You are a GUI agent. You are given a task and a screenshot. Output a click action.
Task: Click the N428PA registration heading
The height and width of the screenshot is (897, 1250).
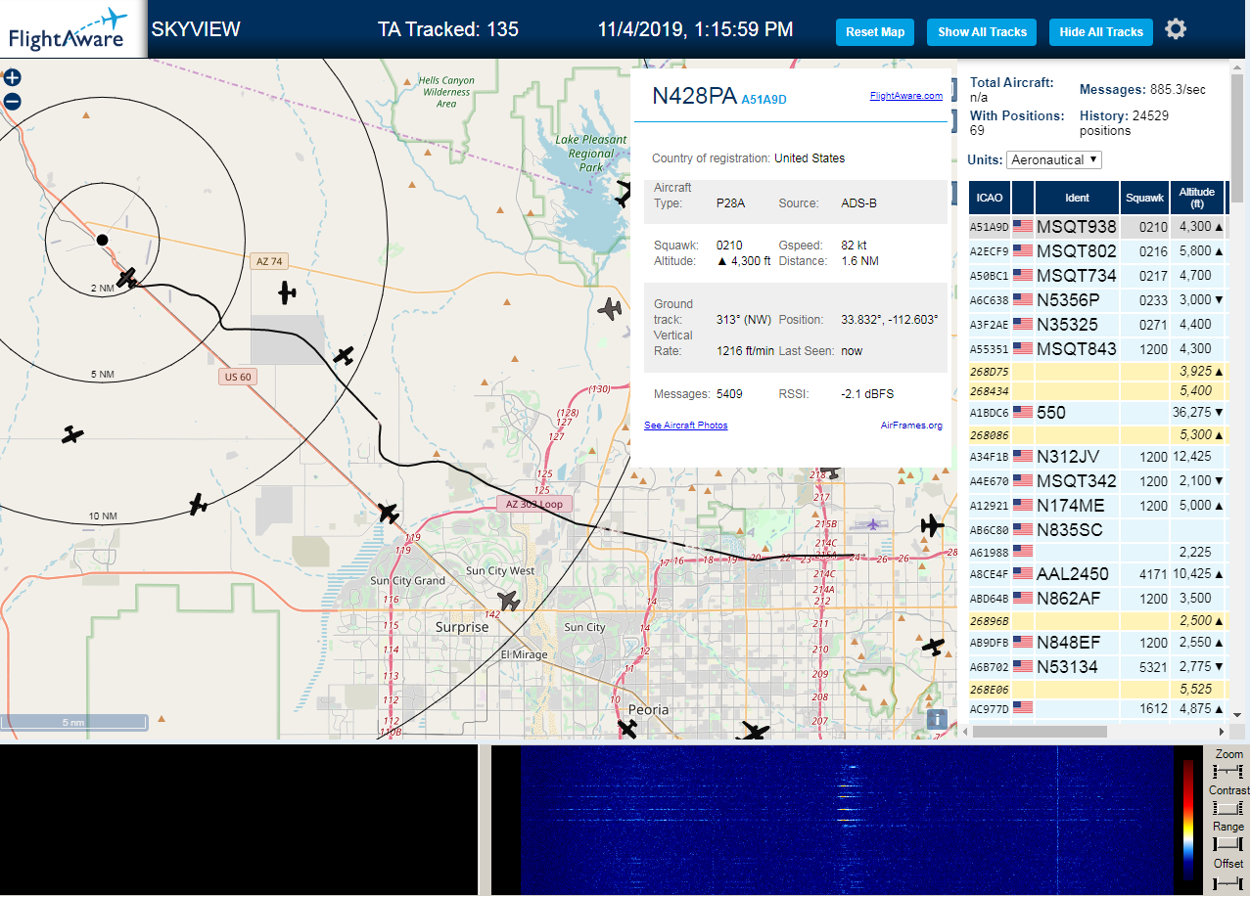[x=694, y=96]
